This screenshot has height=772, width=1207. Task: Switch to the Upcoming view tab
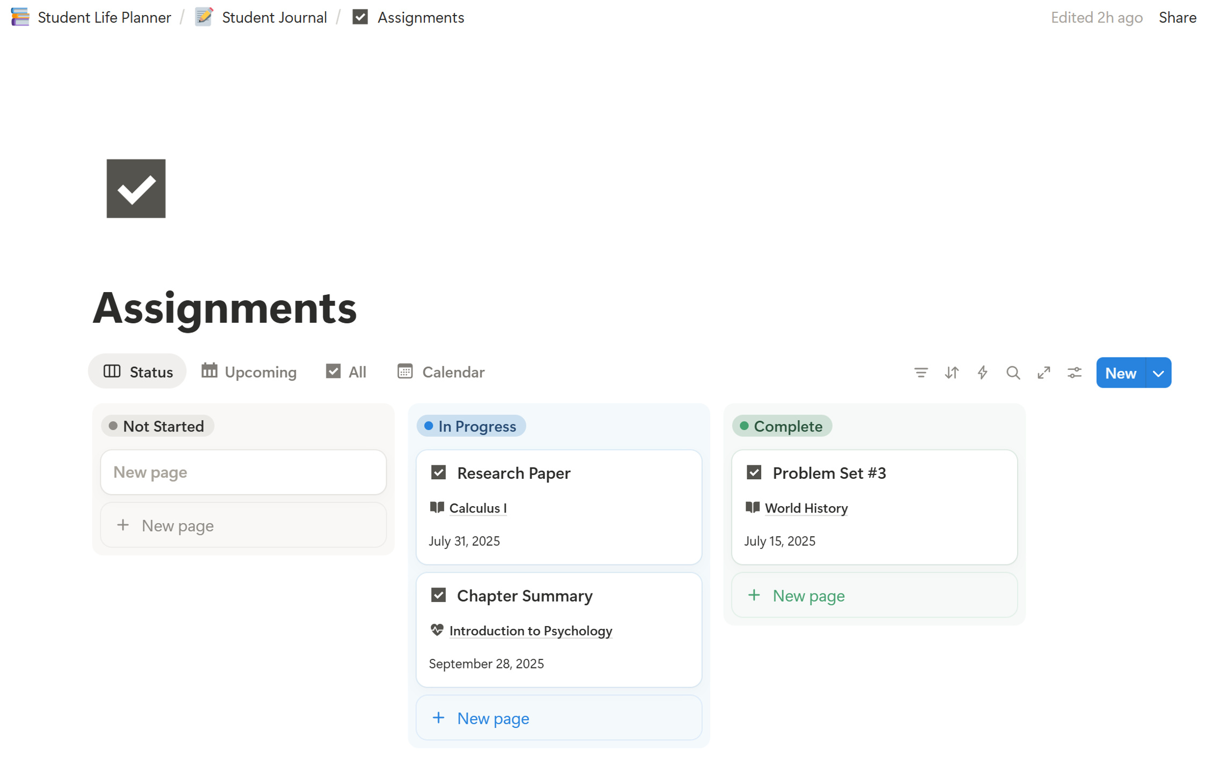click(249, 372)
